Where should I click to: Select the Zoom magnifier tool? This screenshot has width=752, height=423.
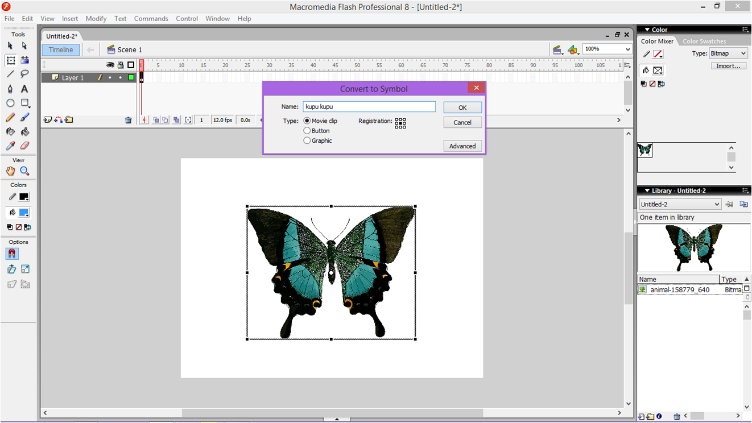(24, 171)
